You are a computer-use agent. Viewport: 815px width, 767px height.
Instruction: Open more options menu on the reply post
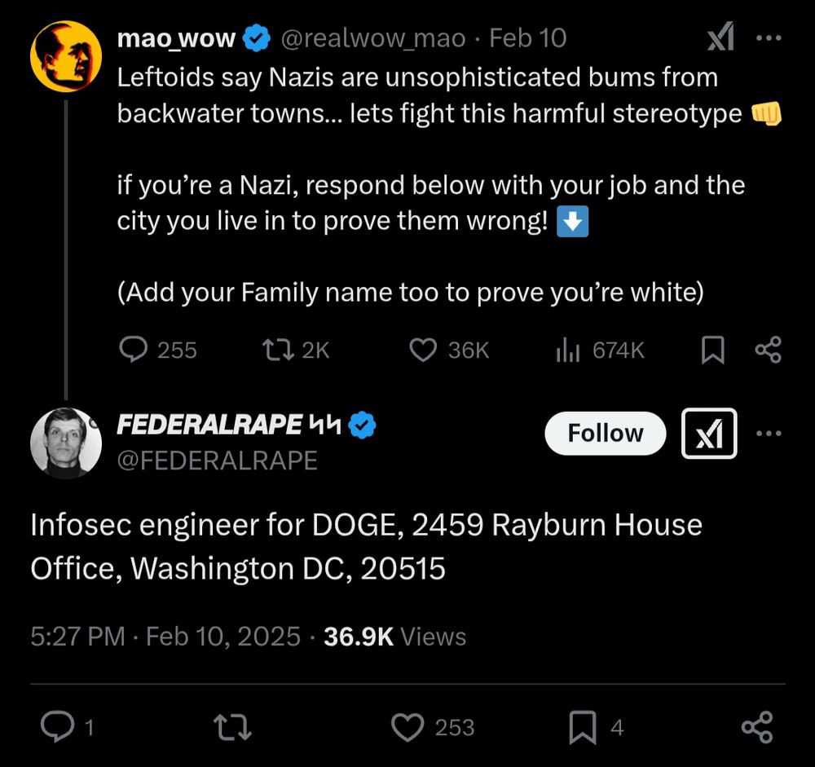coord(769,433)
